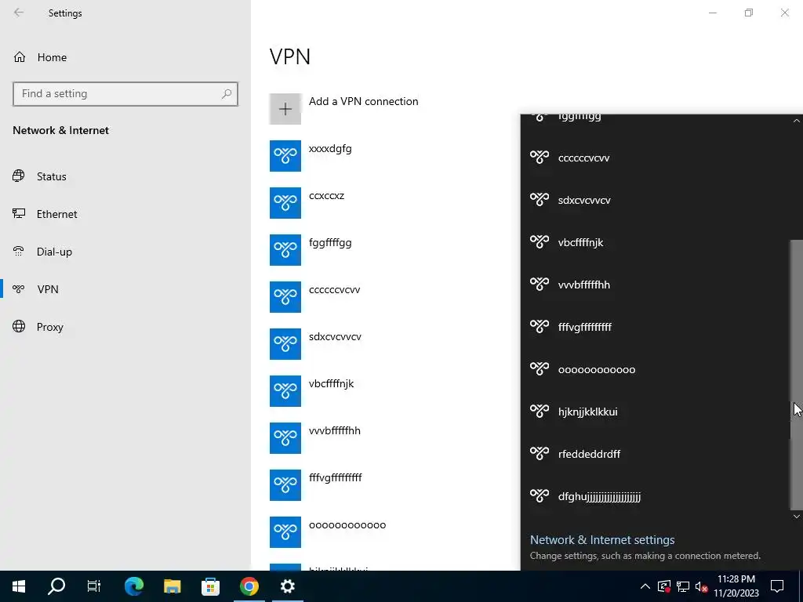Choose sdxcvcvvcv in the network flyout
Viewport: 803px width, 602px height.
pyautogui.click(x=656, y=200)
